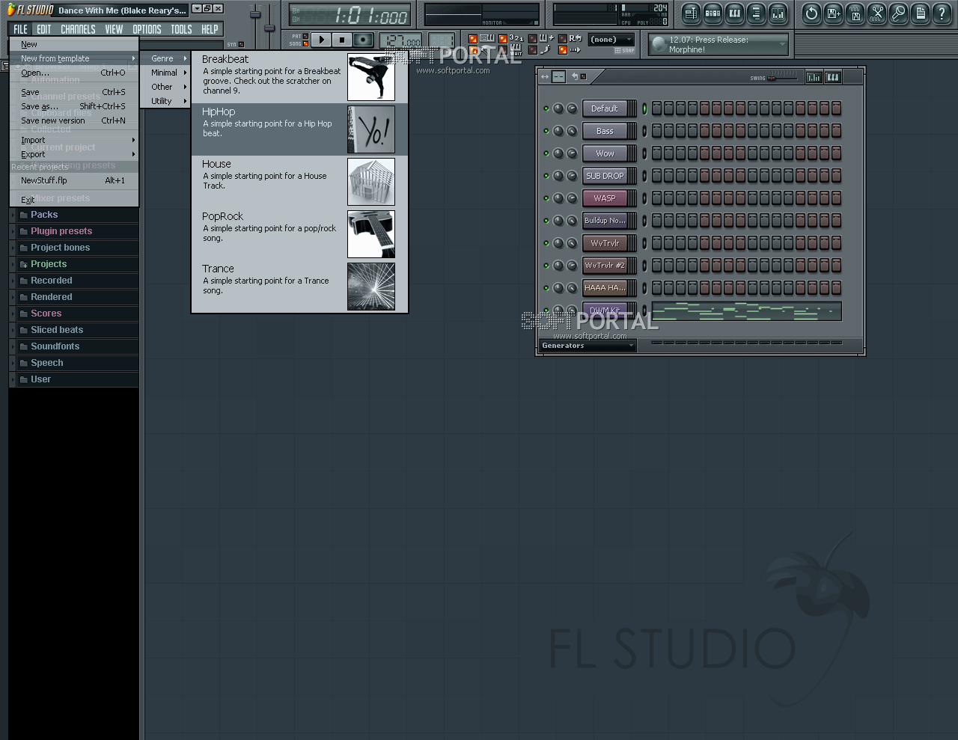
Task: Open the Generators filter dropdown
Action: point(588,346)
